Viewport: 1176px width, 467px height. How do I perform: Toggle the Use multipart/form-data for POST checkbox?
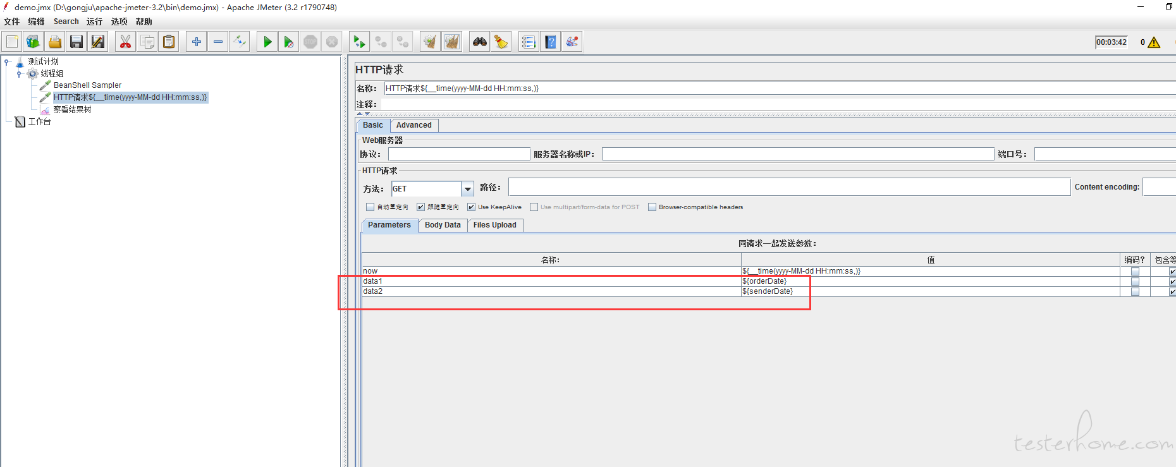tap(534, 207)
